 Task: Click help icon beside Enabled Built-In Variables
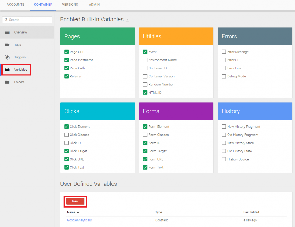(x=127, y=20)
